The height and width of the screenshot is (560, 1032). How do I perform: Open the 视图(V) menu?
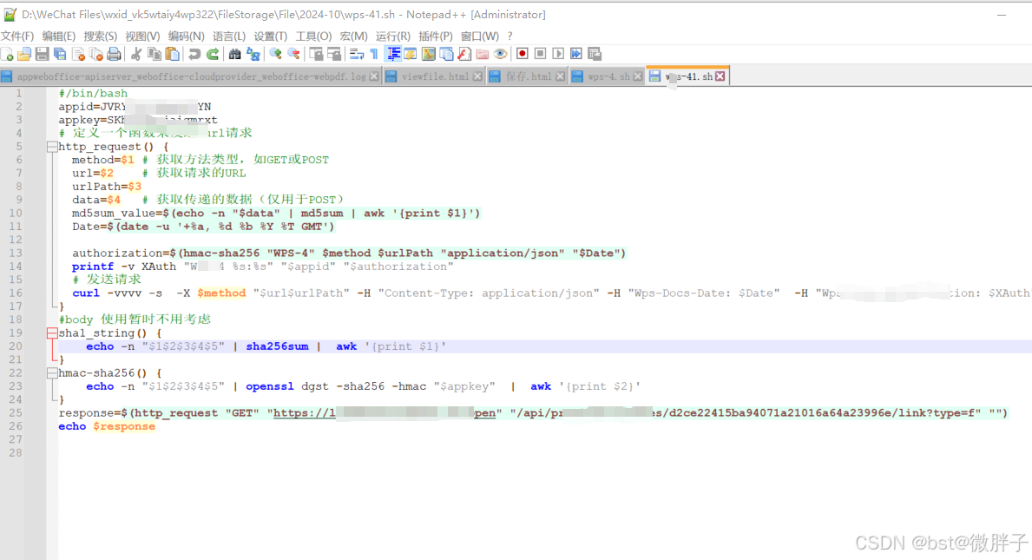click(x=143, y=36)
